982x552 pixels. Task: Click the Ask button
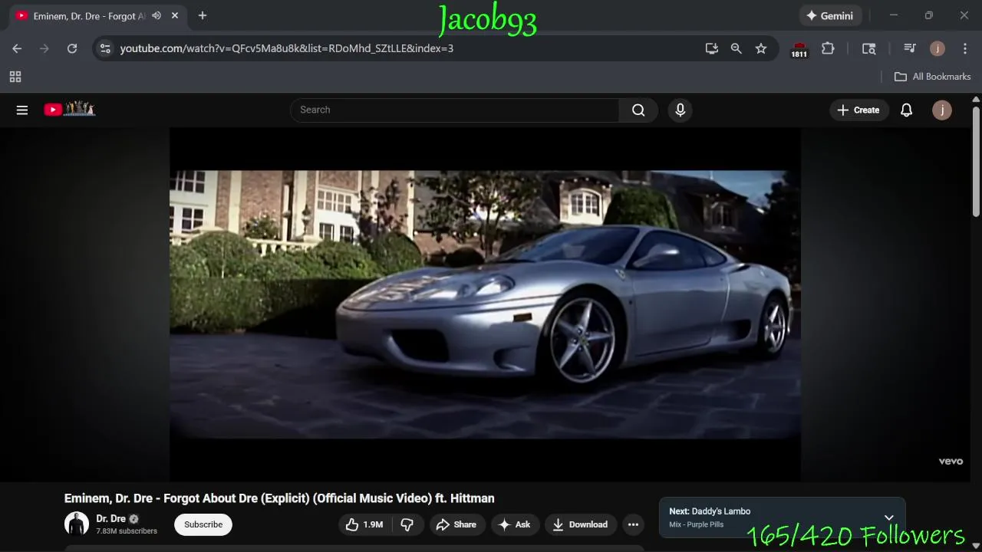(515, 524)
